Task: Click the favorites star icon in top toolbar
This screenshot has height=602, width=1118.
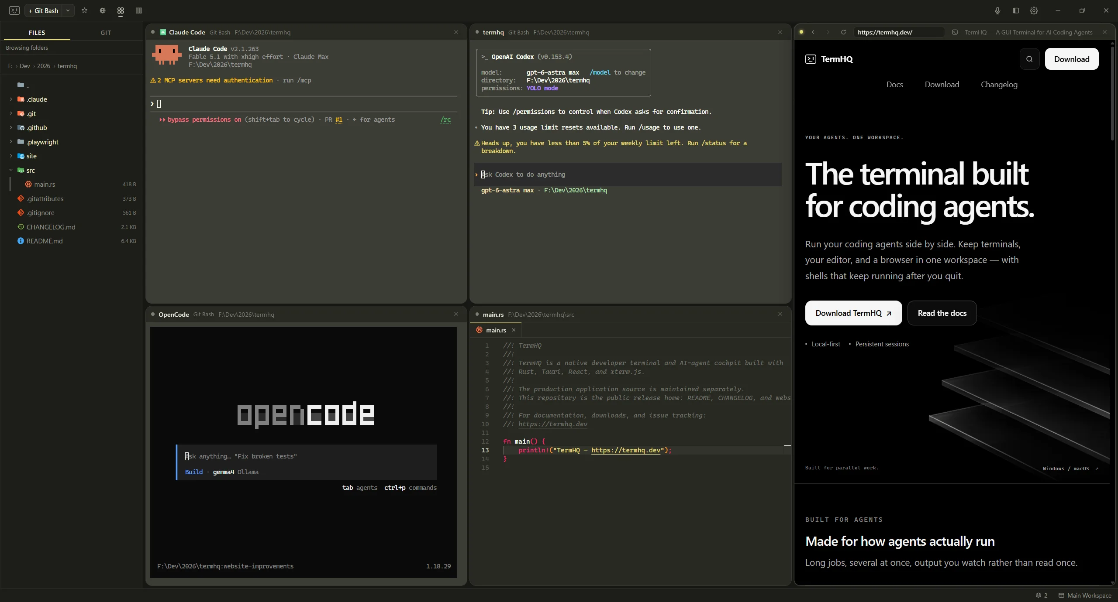Action: pyautogui.click(x=85, y=10)
